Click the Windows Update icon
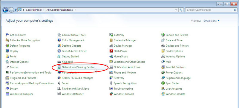Screen dimensions: 239x108 coord(163,94)
